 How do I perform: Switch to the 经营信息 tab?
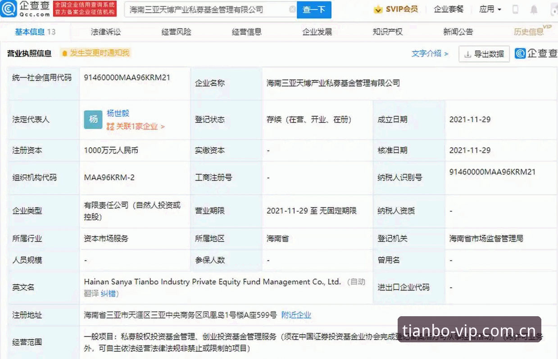[247, 32]
